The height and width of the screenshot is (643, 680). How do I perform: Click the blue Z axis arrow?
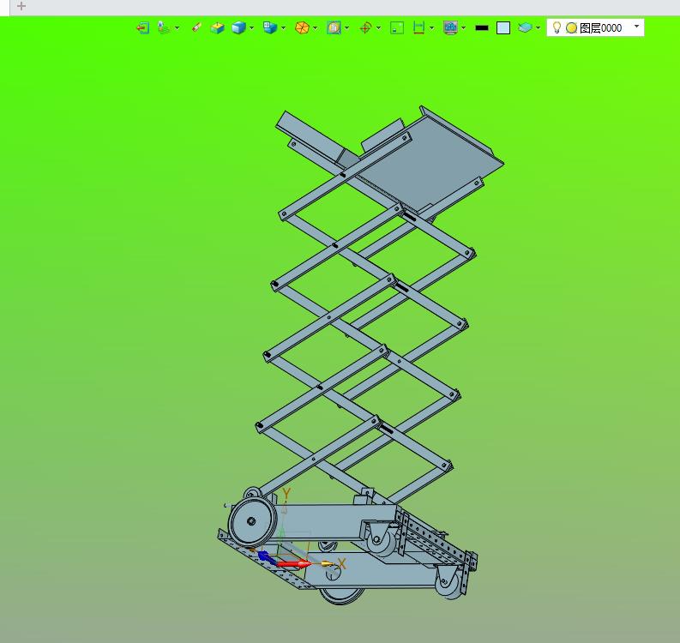point(266,557)
